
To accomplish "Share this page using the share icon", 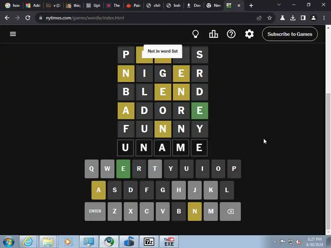I will 259,18.
